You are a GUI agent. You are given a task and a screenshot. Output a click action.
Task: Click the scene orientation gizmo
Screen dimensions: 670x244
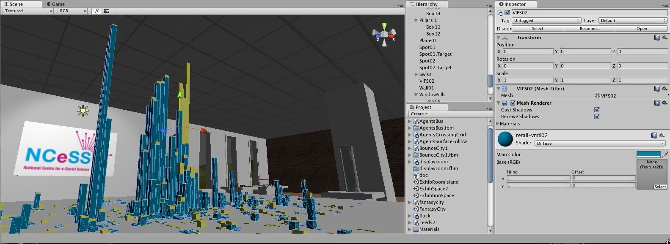pyautogui.click(x=384, y=35)
